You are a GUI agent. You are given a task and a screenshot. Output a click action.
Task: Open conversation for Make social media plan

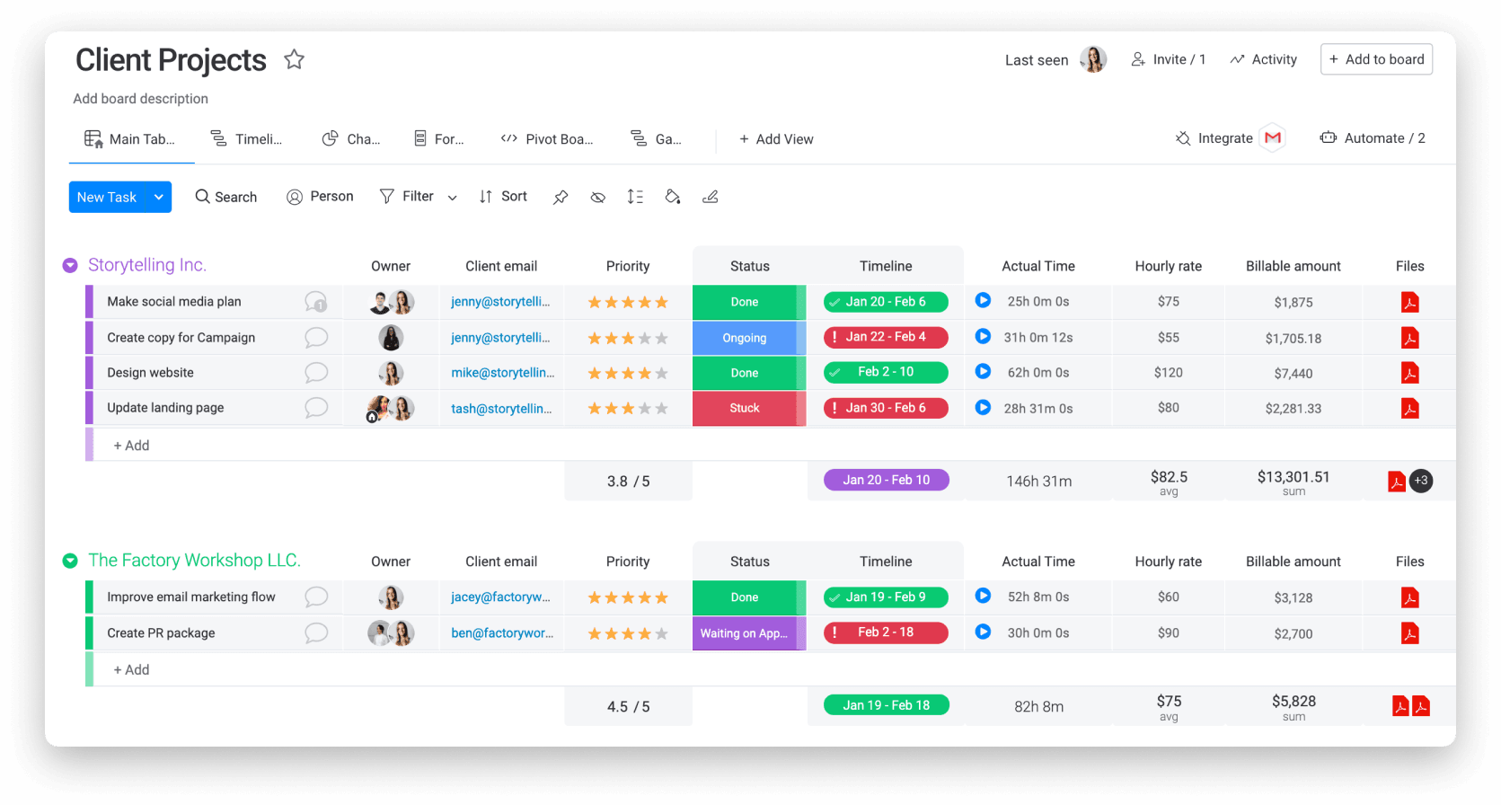pos(316,302)
